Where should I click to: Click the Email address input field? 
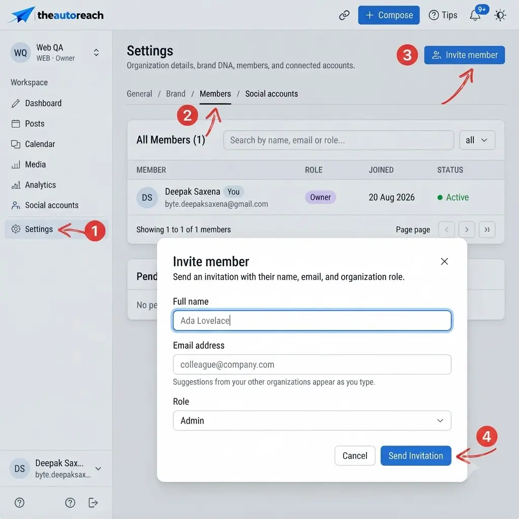(x=312, y=364)
